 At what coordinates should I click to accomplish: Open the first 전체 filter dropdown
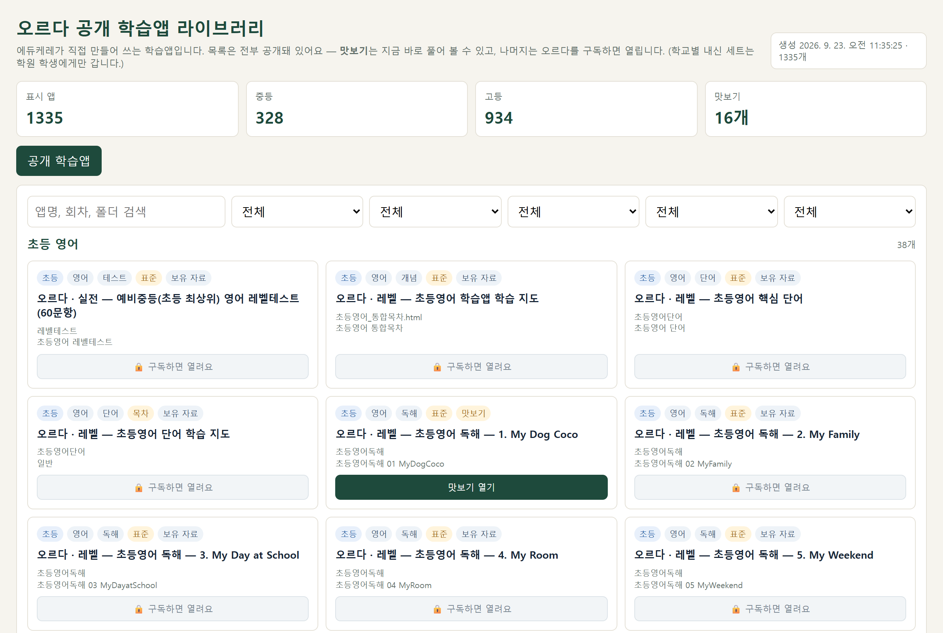pyautogui.click(x=297, y=212)
